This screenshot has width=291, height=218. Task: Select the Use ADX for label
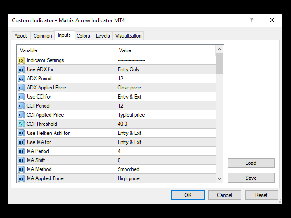[x=40, y=69]
